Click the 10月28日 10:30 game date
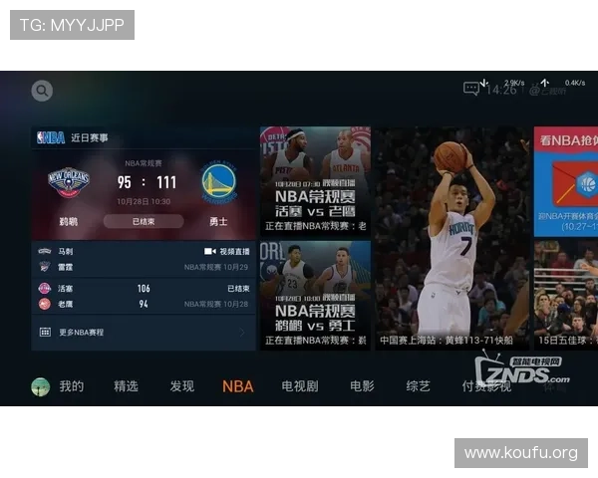The height and width of the screenshot is (478, 598). point(144,201)
